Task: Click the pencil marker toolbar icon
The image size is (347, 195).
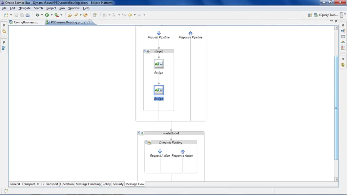Action: 76,15
